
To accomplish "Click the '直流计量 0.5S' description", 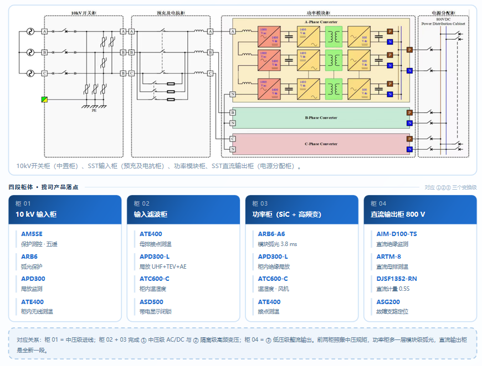I will [393, 289].
